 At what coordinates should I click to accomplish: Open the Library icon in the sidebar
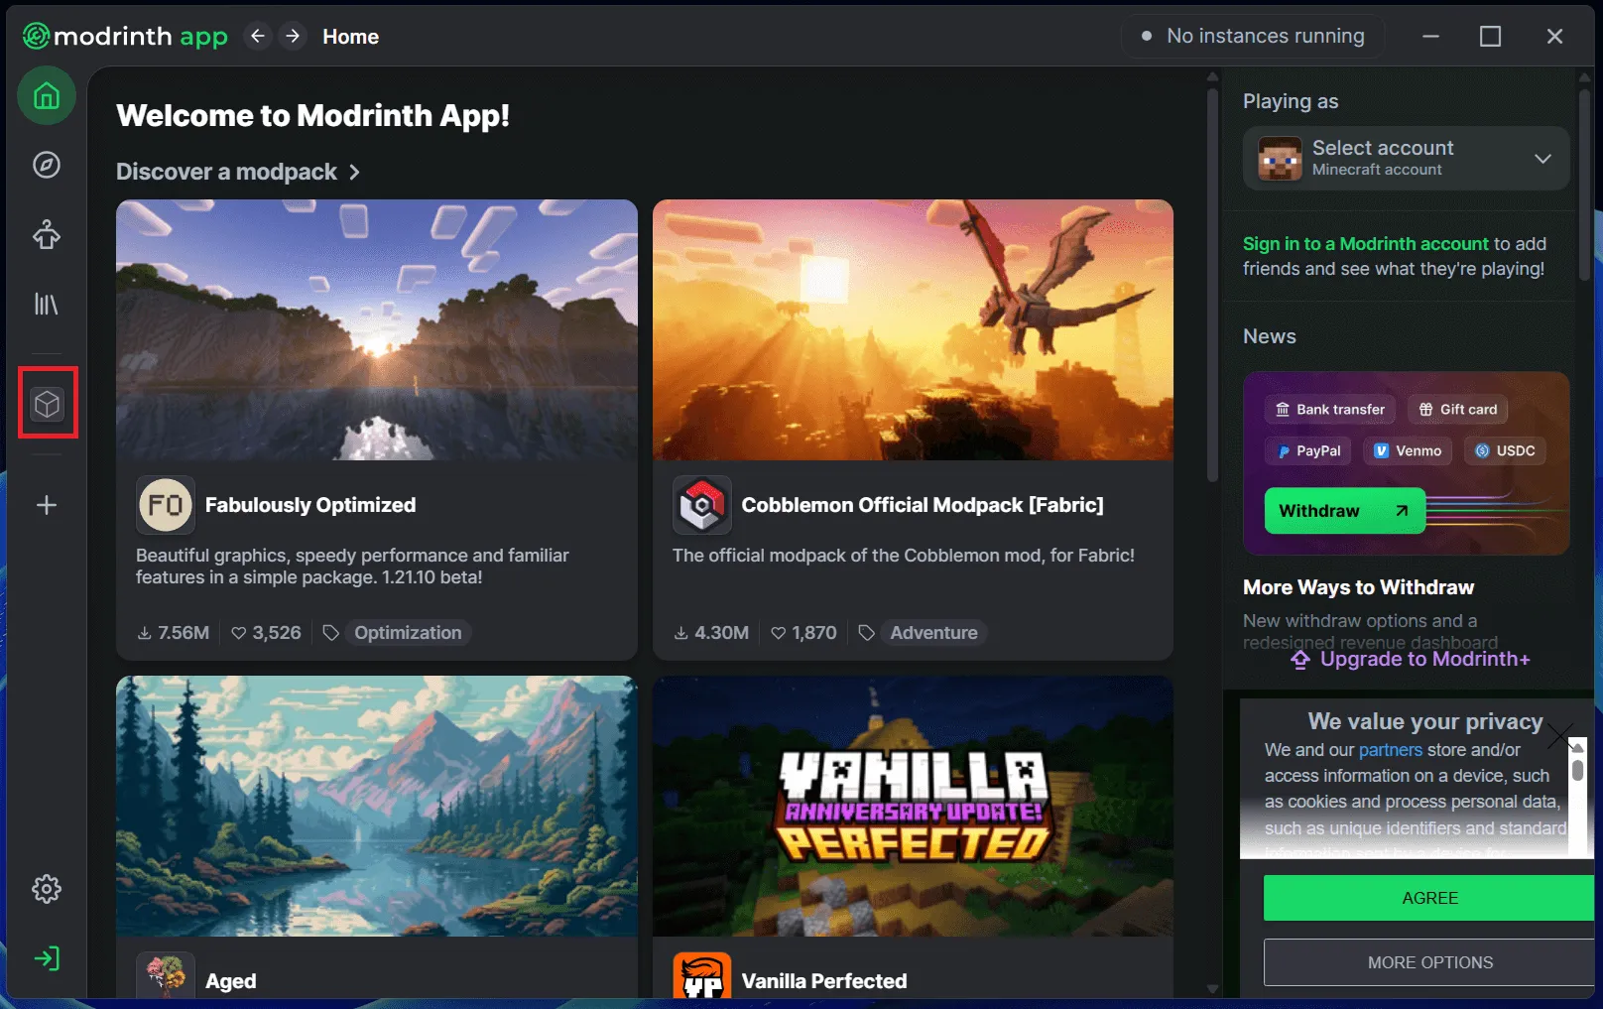coord(47,304)
